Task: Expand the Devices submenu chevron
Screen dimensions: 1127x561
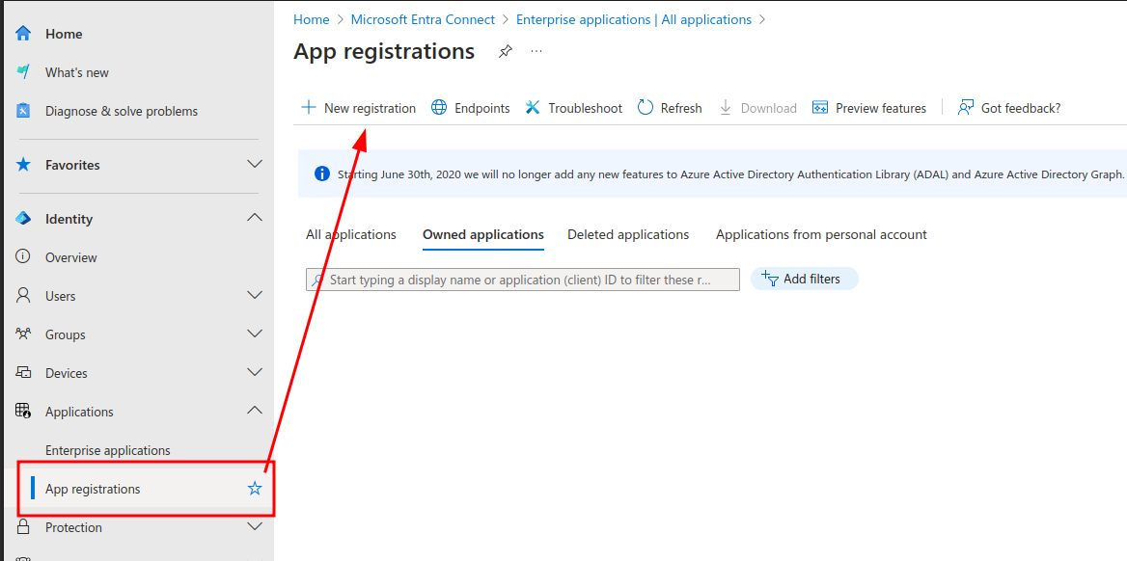Action: [255, 373]
